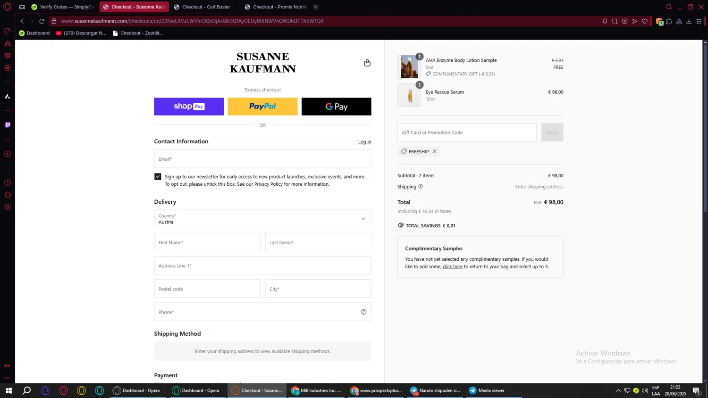Open GX Control speedometer in sidebar
Image resolution: width=708 pixels, height=398 pixels.
pyautogui.click(x=8, y=31)
